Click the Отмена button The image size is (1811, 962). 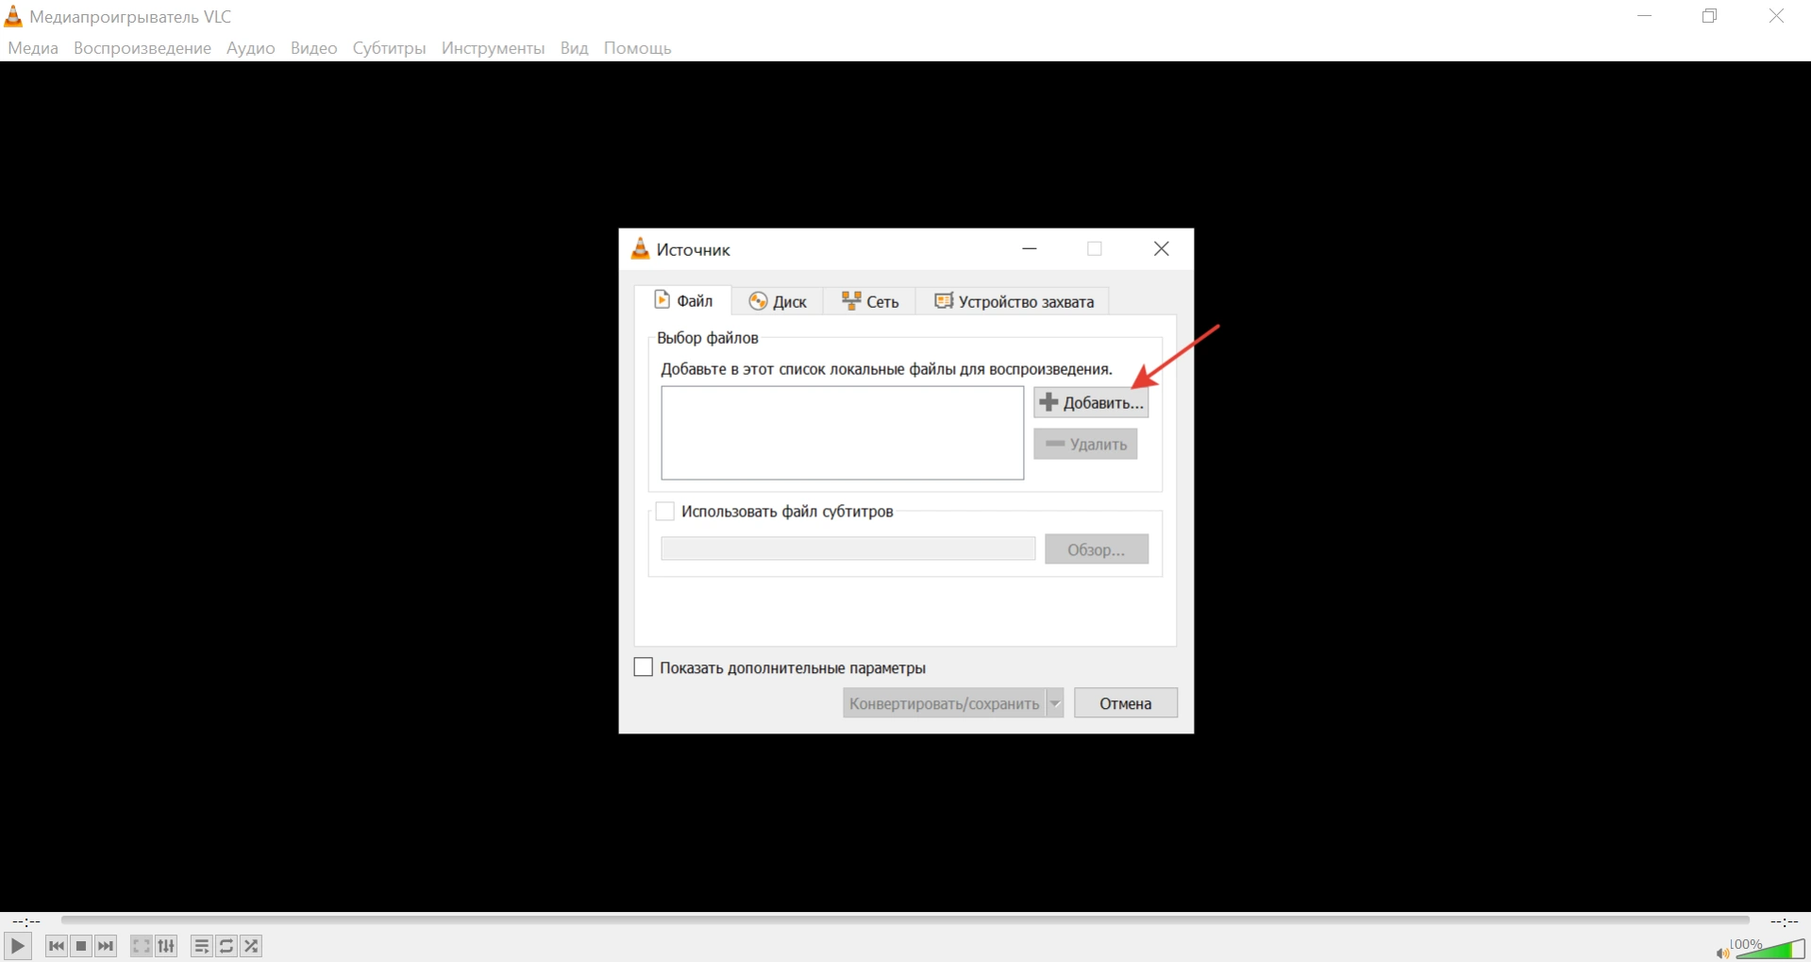click(x=1125, y=703)
